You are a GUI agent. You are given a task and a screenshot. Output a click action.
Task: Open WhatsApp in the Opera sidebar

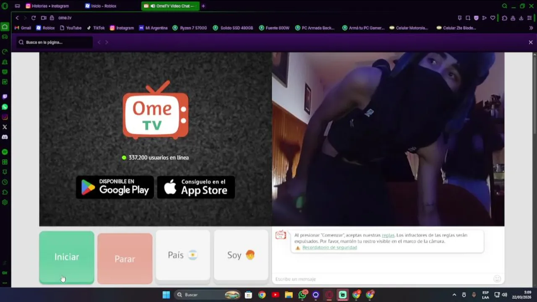[x=5, y=107]
